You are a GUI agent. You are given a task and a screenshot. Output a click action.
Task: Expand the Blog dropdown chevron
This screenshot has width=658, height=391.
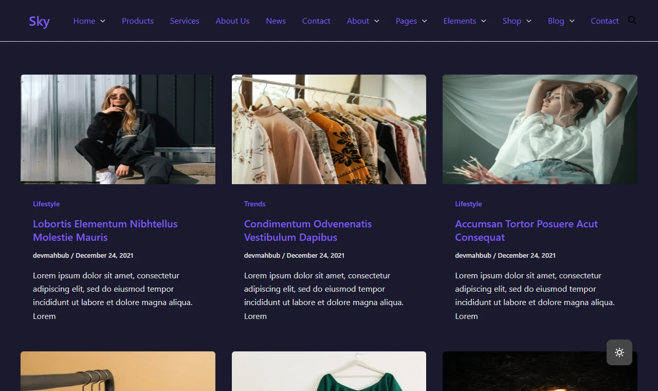(572, 21)
